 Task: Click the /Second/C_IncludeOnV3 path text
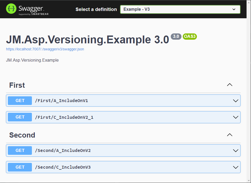click(63, 167)
